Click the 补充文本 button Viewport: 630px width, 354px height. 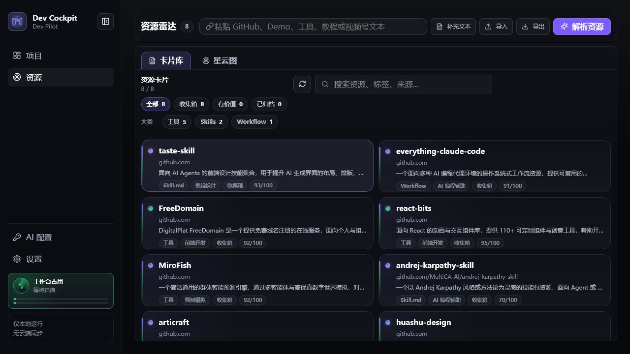pyautogui.click(x=454, y=27)
